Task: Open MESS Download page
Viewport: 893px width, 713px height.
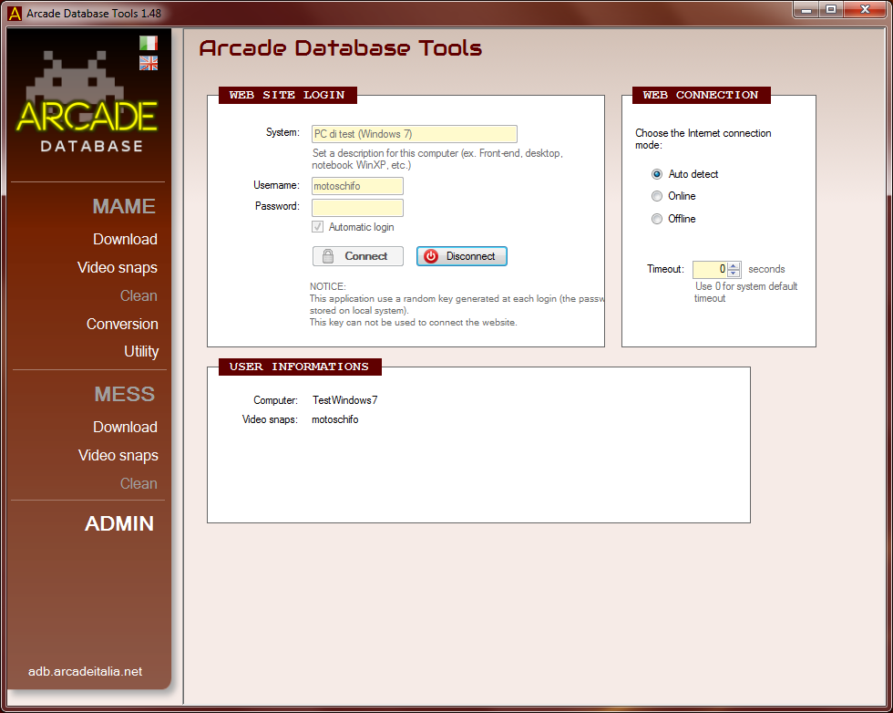Action: point(125,427)
